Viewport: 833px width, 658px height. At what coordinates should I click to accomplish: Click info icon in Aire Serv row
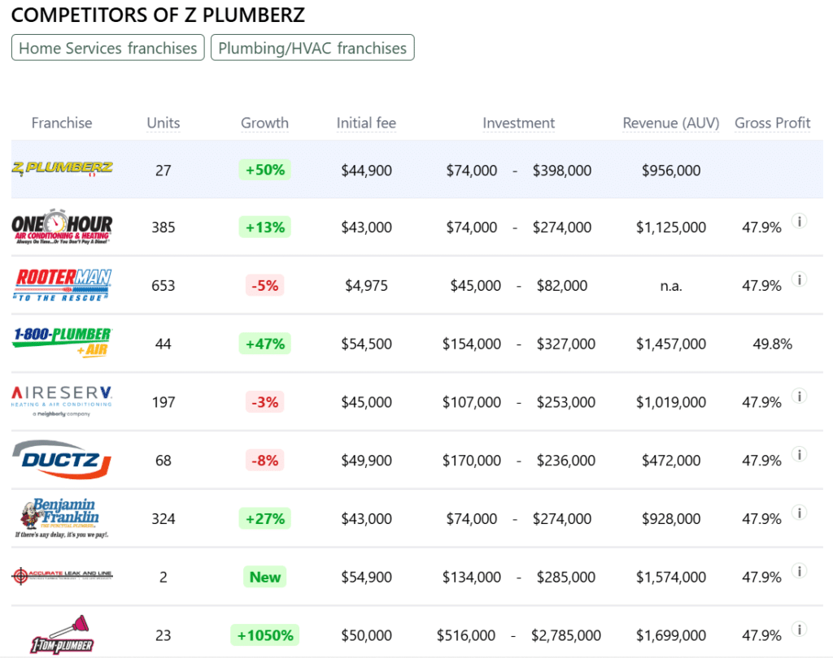(x=800, y=396)
